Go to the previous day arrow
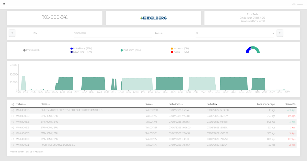 tap(12, 33)
